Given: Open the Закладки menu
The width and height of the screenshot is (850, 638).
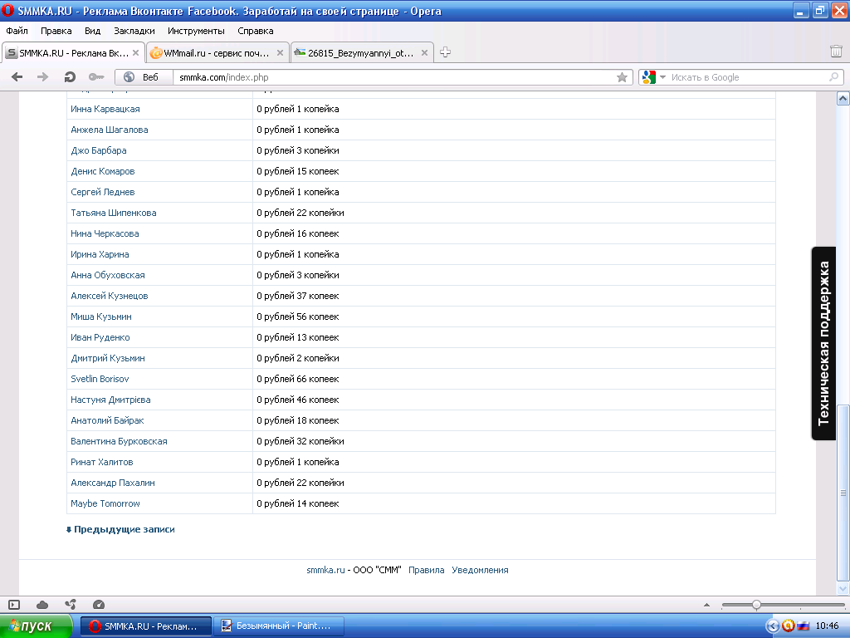Looking at the screenshot, I should pos(134,31).
